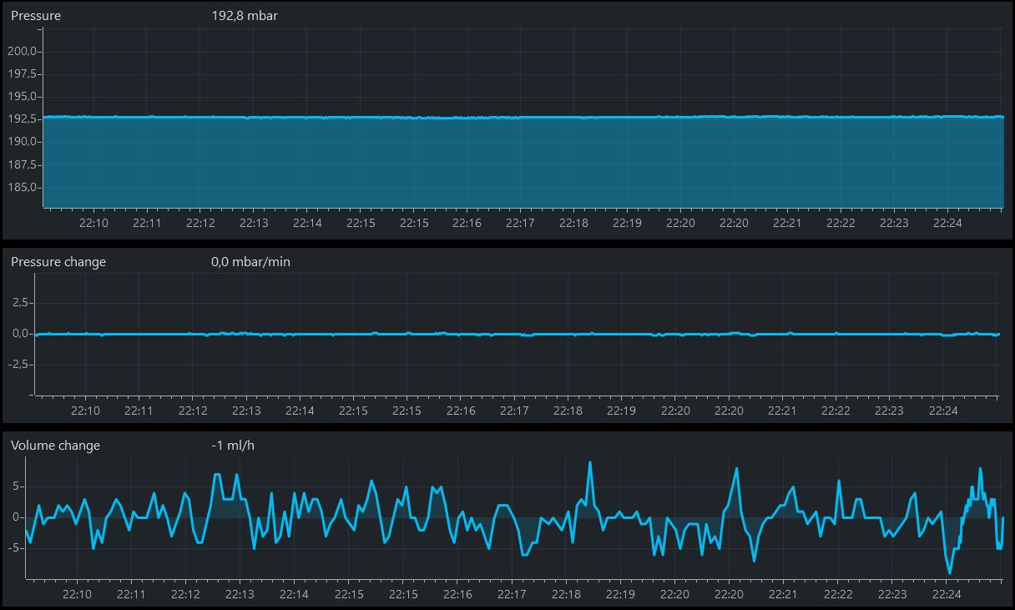Select the 22:22 tick on Volume change chart
Viewport: 1015px width, 610px height.
[x=838, y=594]
